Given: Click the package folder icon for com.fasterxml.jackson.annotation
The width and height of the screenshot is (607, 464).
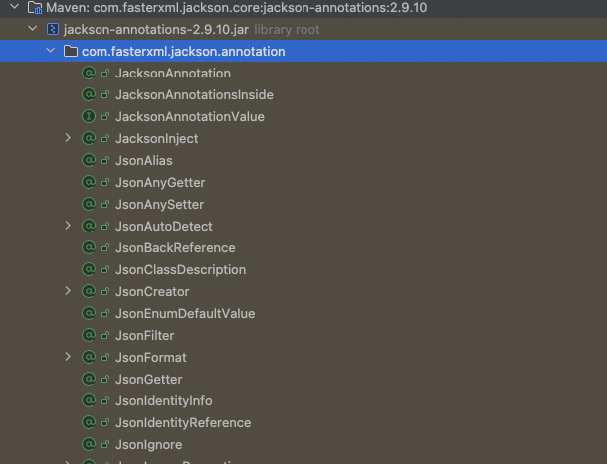Looking at the screenshot, I should pos(70,52).
